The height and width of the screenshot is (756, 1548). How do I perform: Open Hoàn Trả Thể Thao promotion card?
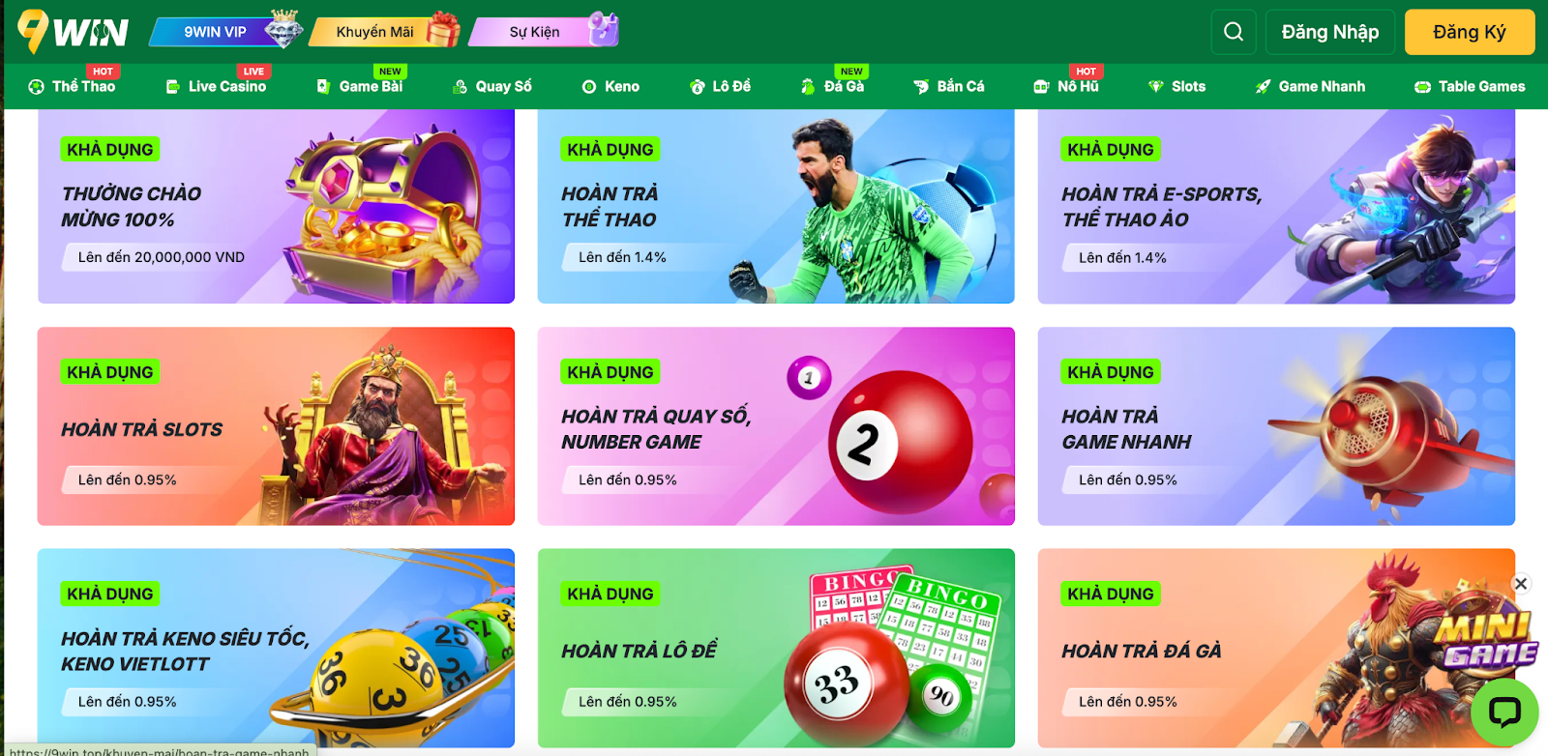click(776, 206)
